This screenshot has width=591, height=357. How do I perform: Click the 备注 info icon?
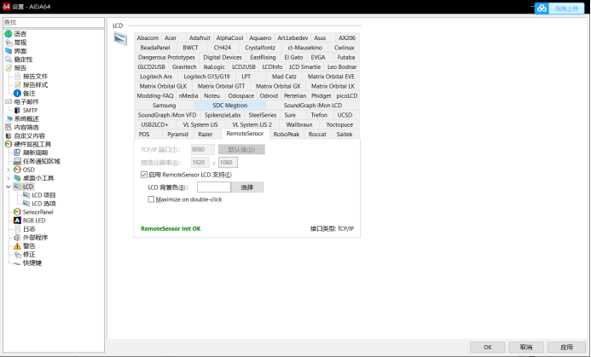17,93
